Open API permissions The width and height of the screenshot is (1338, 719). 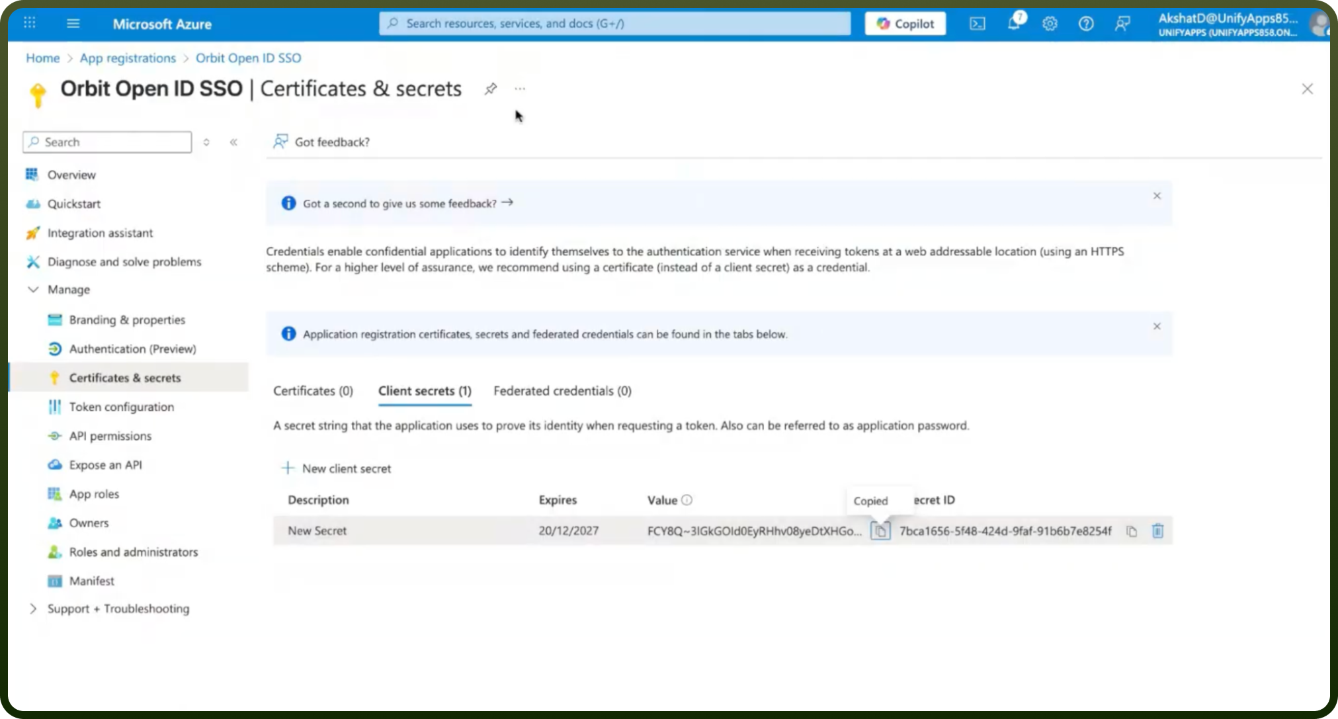click(x=110, y=436)
